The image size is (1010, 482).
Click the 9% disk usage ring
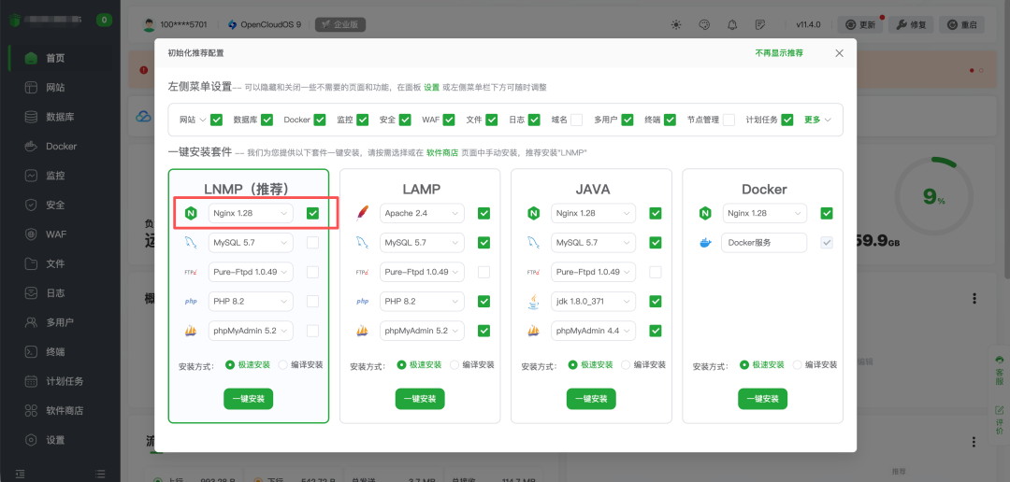tap(934, 196)
